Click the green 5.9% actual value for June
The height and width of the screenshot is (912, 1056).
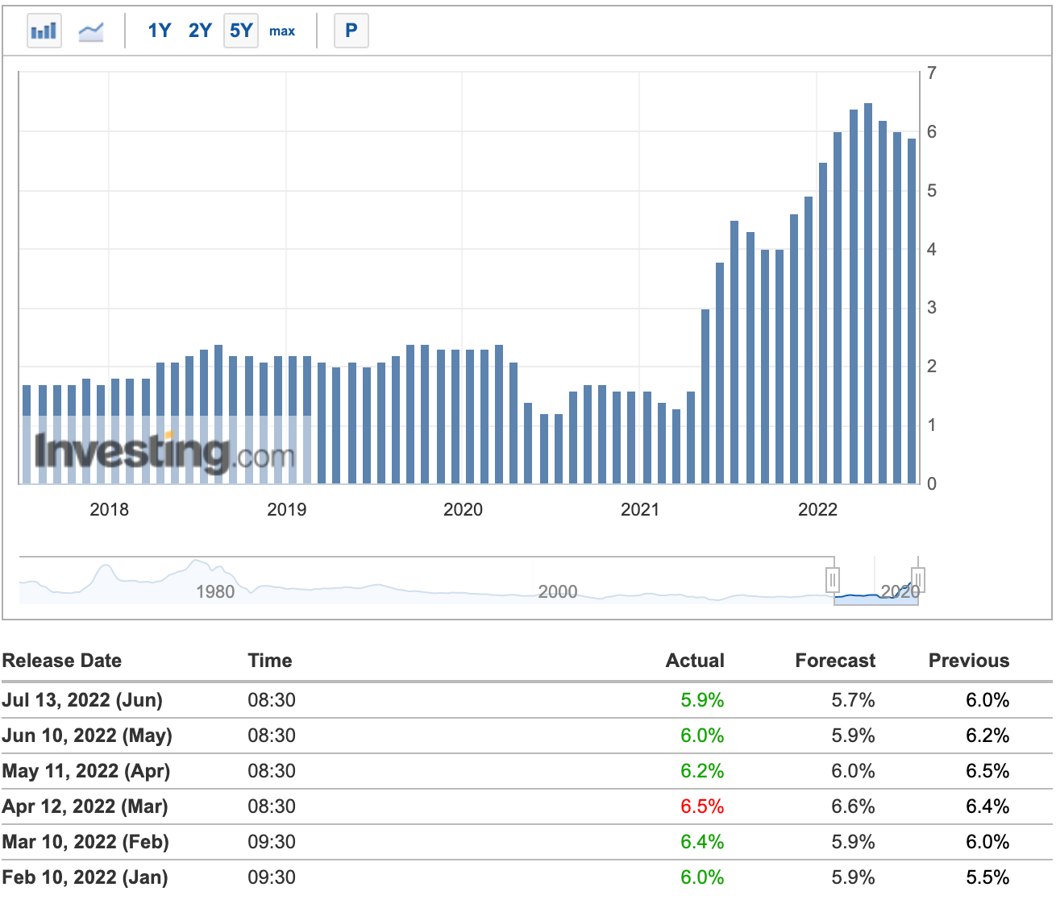(703, 700)
